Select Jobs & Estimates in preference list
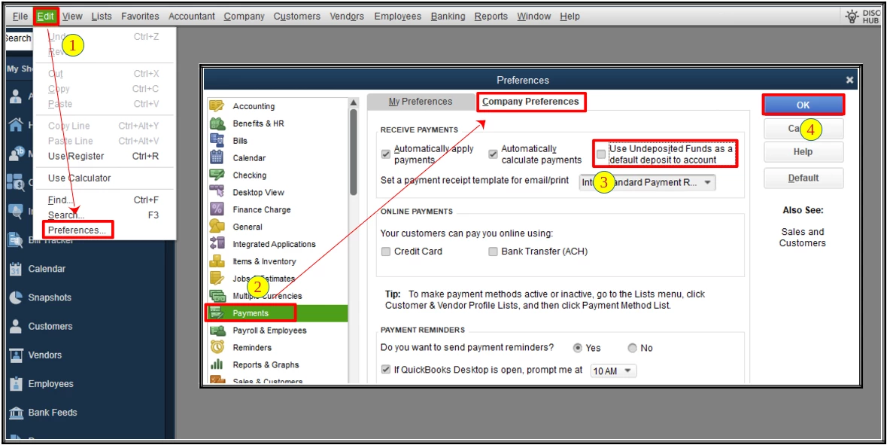The image size is (887, 445). pos(263,279)
